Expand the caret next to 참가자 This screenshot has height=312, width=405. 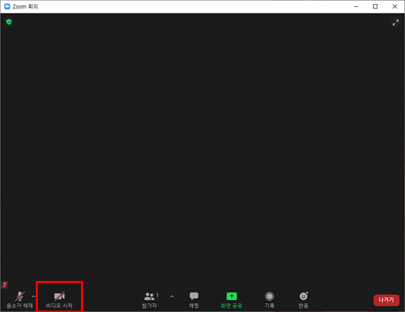[171, 296]
